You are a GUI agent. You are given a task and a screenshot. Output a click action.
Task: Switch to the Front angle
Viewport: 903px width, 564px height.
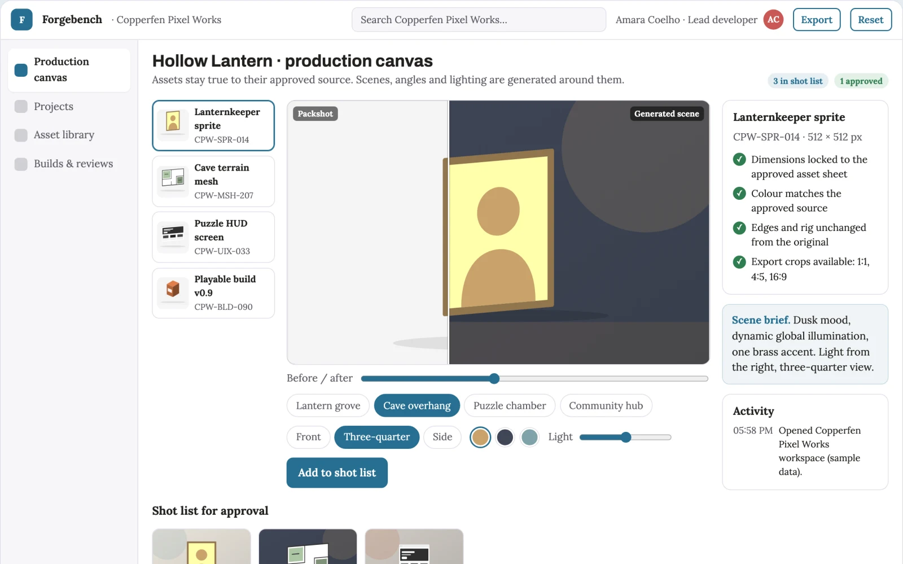(308, 437)
